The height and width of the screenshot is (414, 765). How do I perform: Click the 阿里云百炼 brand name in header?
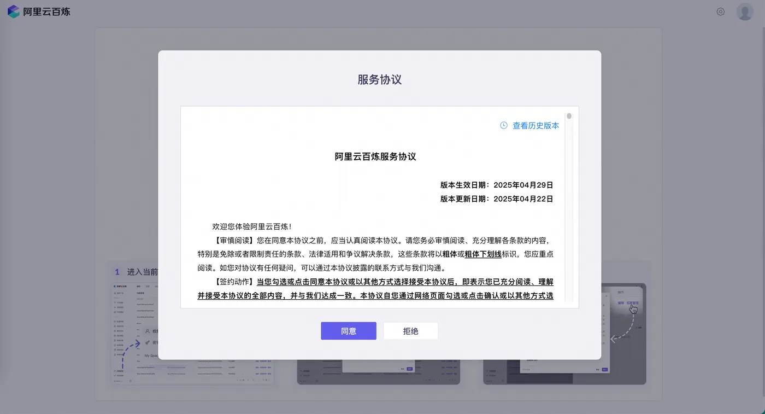tap(47, 11)
